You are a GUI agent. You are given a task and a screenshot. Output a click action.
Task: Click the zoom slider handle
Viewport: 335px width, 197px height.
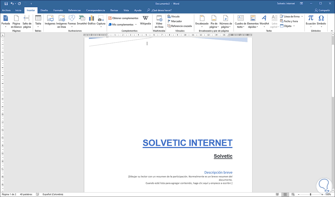[x=310, y=194]
